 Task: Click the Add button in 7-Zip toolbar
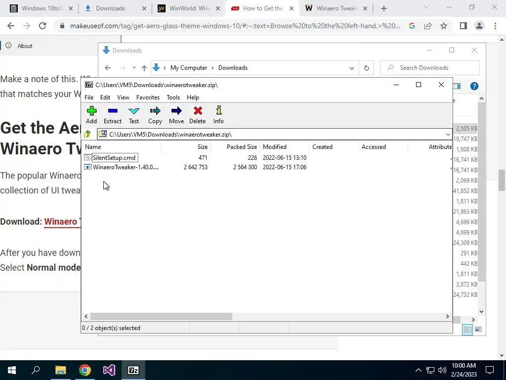click(x=91, y=115)
